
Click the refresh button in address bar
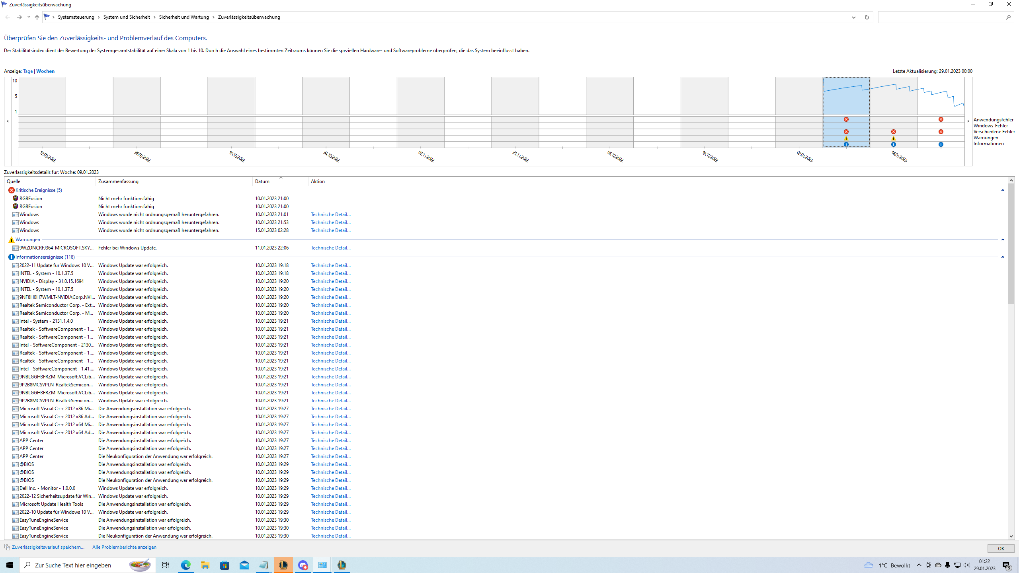coord(867,17)
